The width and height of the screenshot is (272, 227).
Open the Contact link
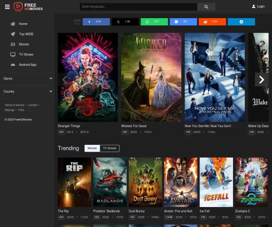tap(33, 105)
